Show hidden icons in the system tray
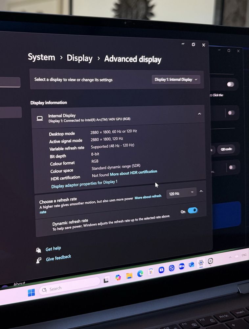The width and height of the screenshot is (249, 329). point(230,257)
